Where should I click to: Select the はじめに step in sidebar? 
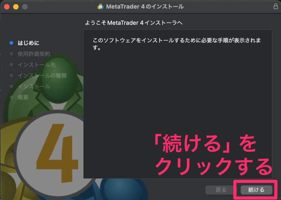(29, 43)
